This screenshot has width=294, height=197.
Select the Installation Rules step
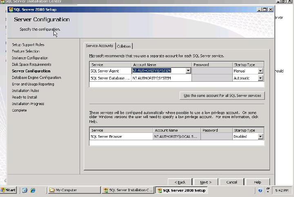point(25,91)
